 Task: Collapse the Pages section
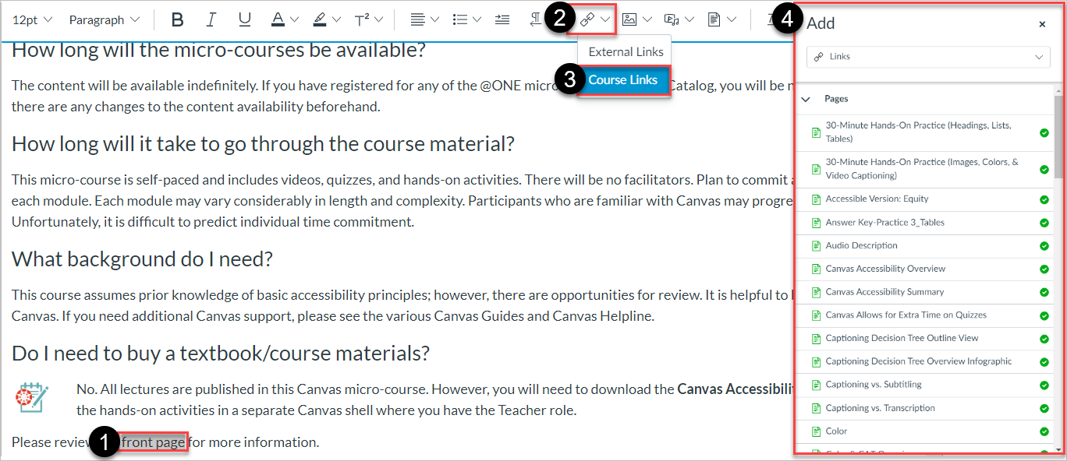pyautogui.click(x=806, y=99)
